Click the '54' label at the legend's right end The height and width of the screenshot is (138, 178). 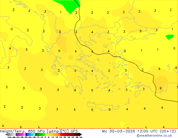(81, 137)
